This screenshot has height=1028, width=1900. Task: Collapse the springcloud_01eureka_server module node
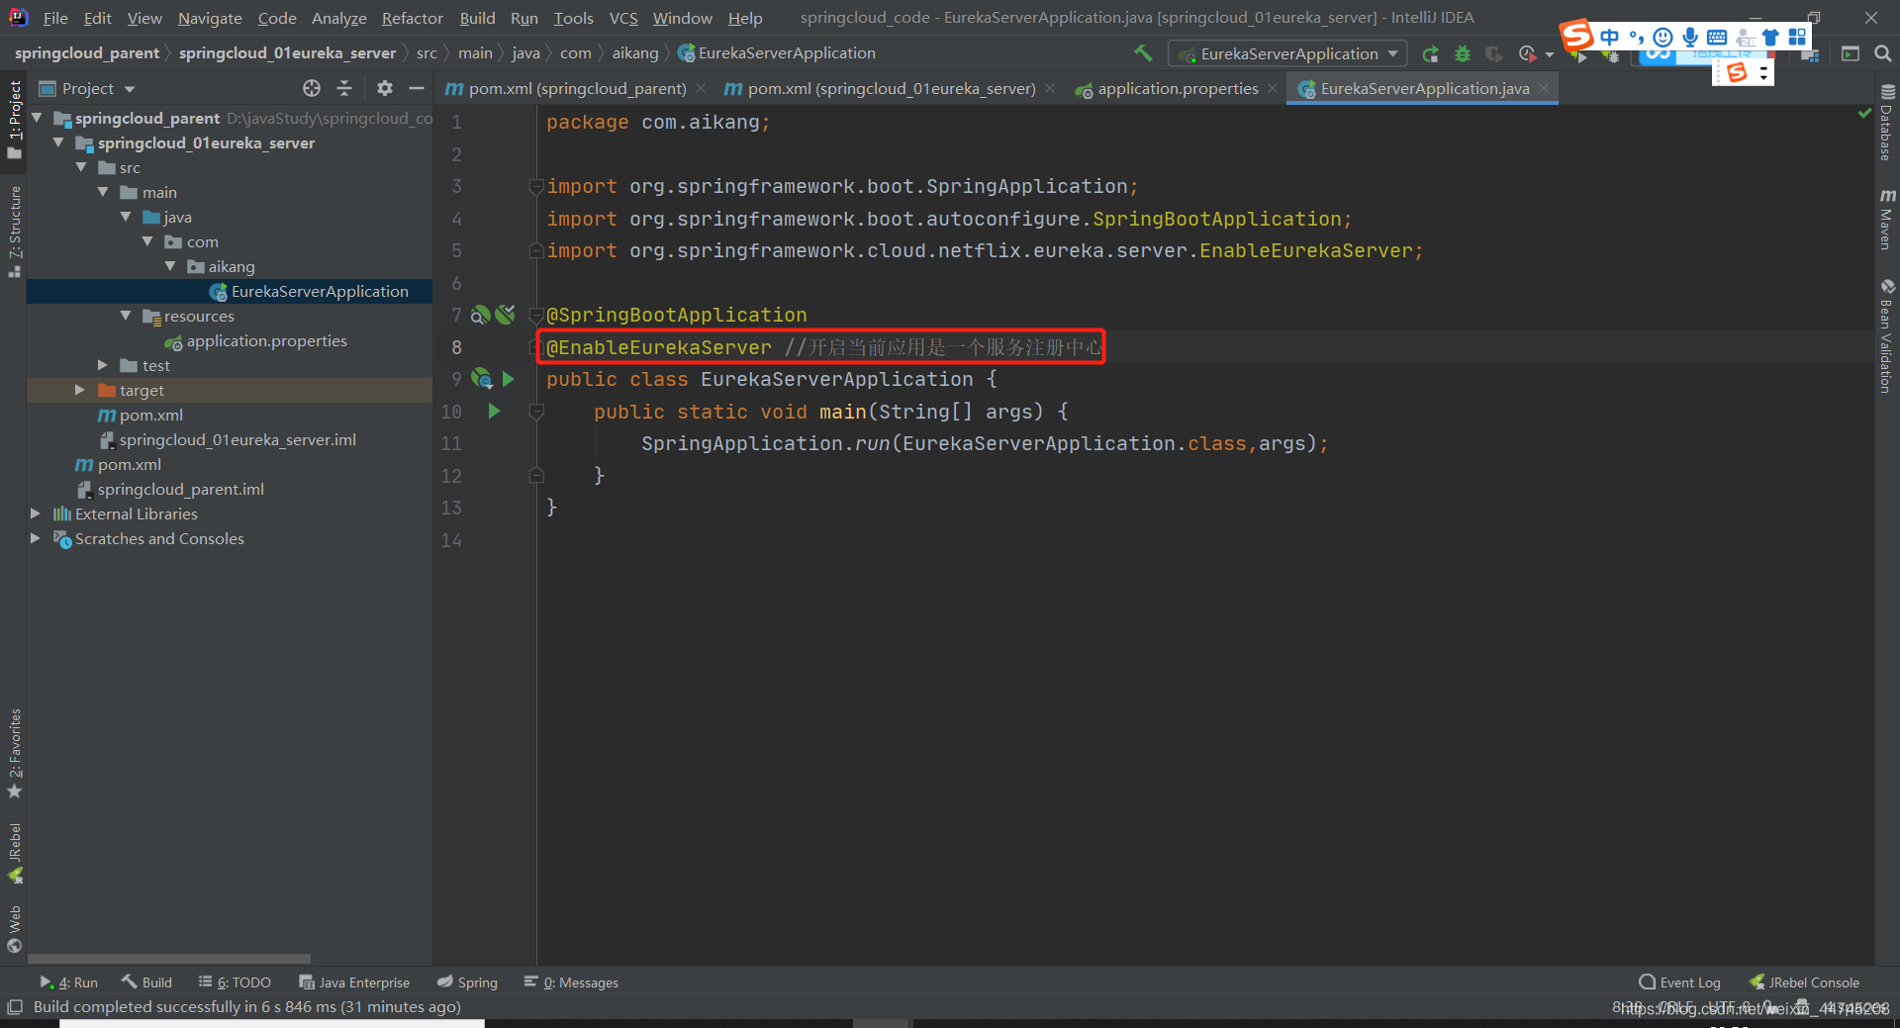point(58,142)
